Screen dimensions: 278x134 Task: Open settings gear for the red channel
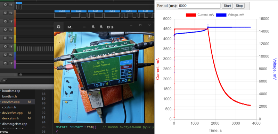pyautogui.click(x=5, y=21)
